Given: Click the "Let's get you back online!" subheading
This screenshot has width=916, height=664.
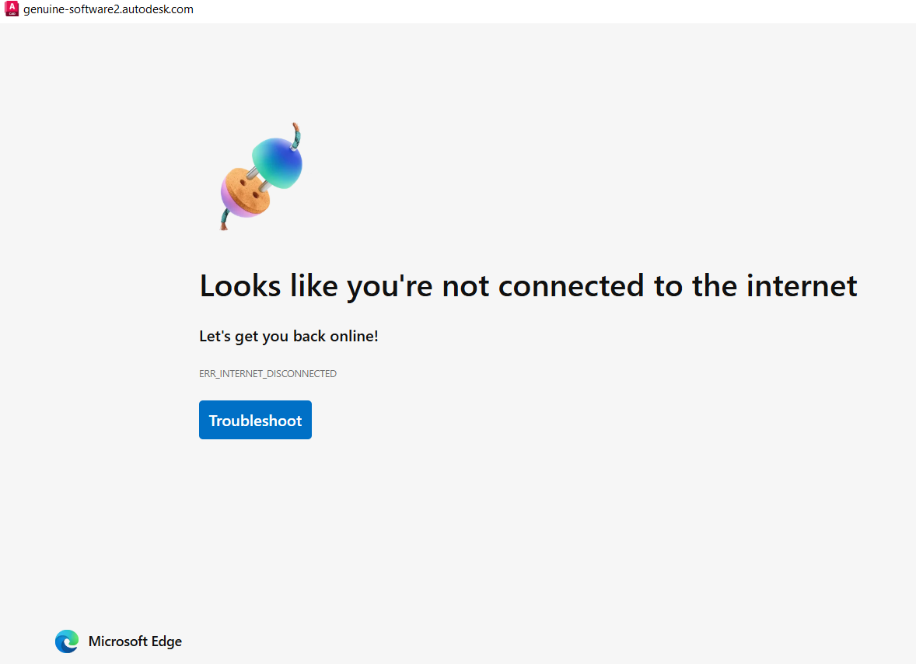Looking at the screenshot, I should [288, 337].
